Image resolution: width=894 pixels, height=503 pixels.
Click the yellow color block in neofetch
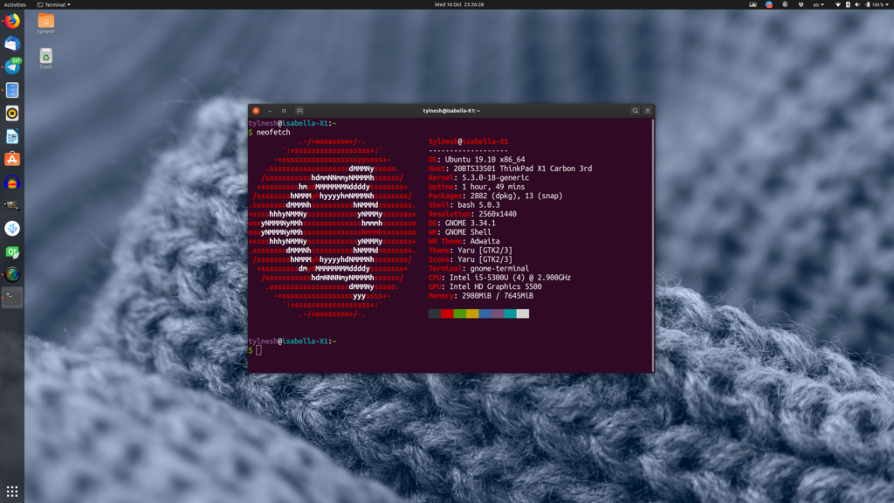pos(472,314)
